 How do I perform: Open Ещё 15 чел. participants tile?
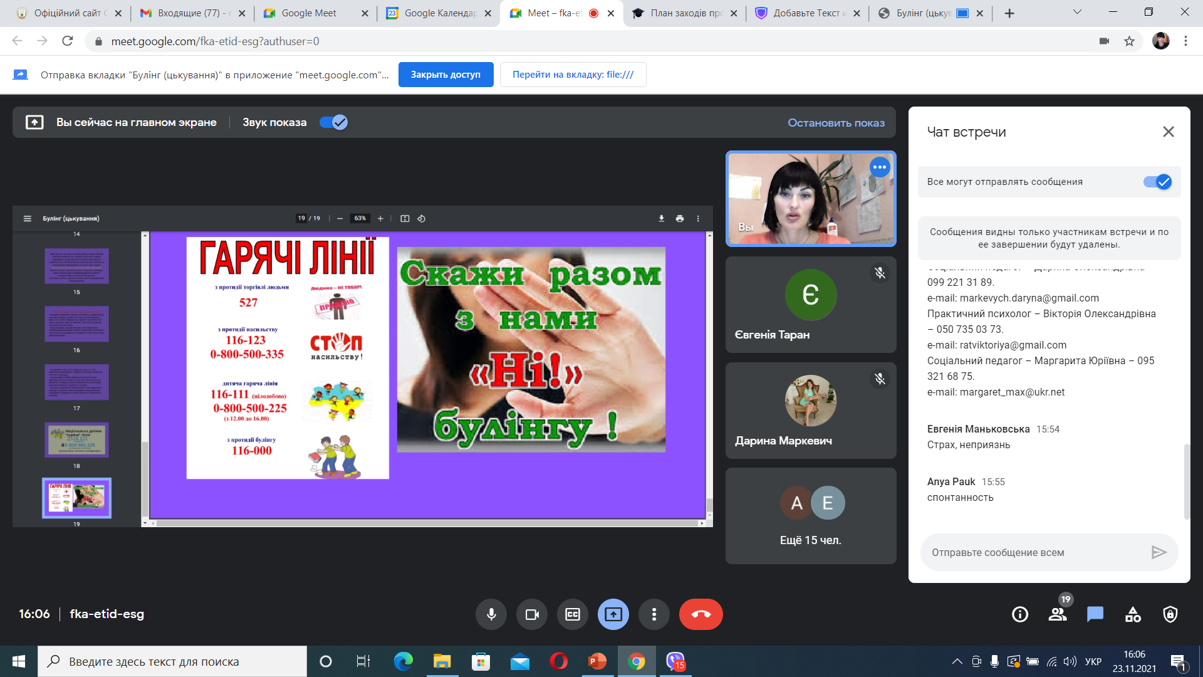tap(811, 516)
